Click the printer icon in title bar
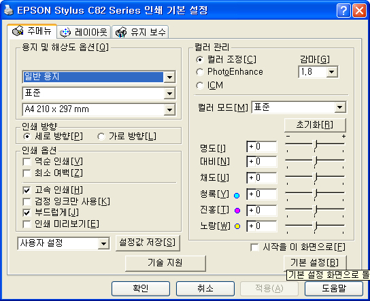370x301 pixels. point(9,10)
